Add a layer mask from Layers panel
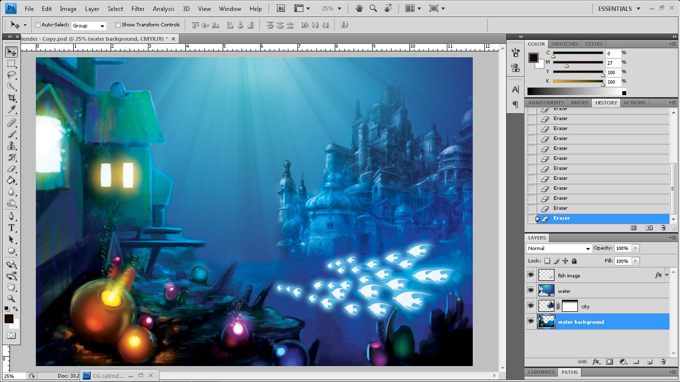The width and height of the screenshot is (680, 382). click(x=609, y=362)
